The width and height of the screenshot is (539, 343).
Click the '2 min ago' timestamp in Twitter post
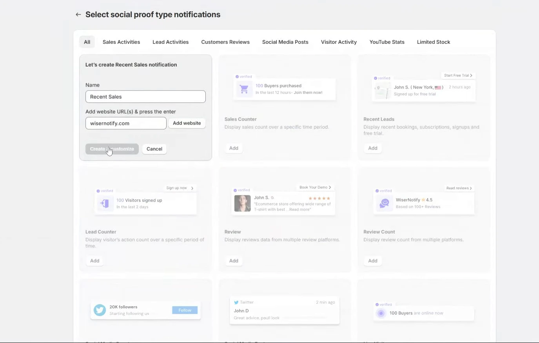click(325, 302)
